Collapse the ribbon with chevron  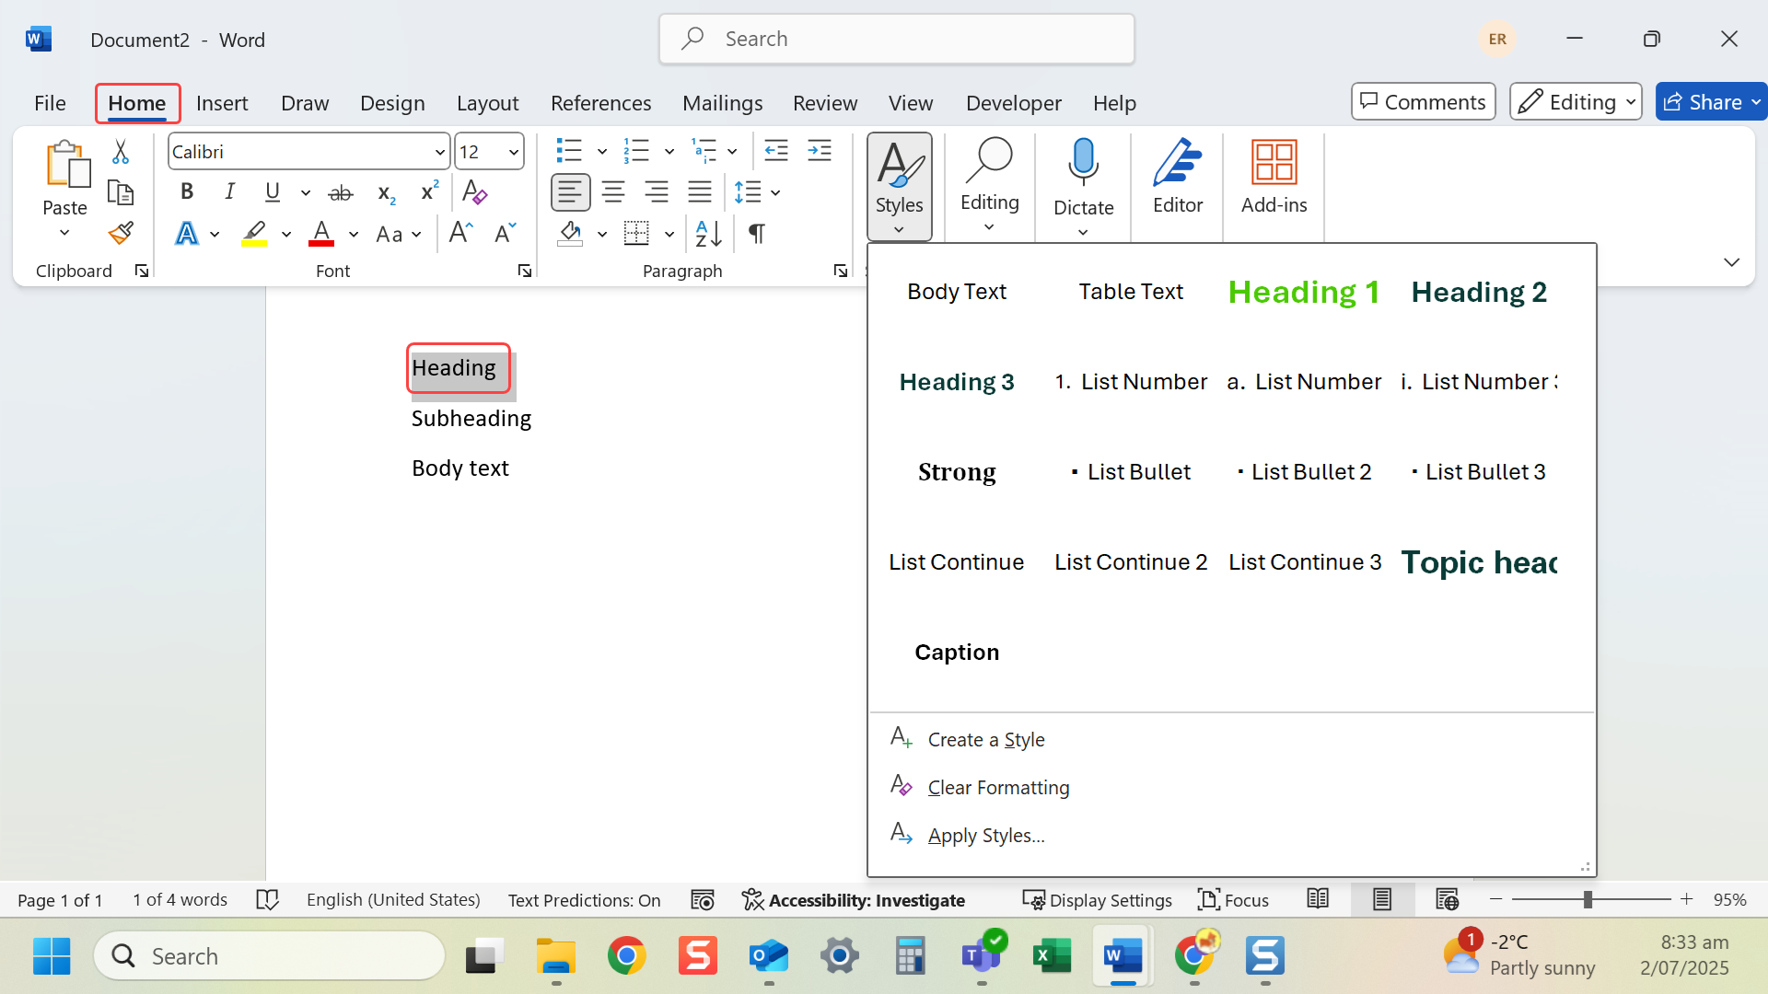(1732, 262)
